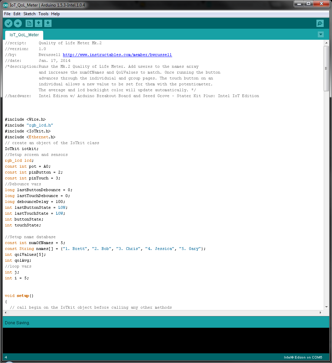332x363 pixels.
Task: Minimize the Arduino window
Action: pyautogui.click(x=299, y=4)
